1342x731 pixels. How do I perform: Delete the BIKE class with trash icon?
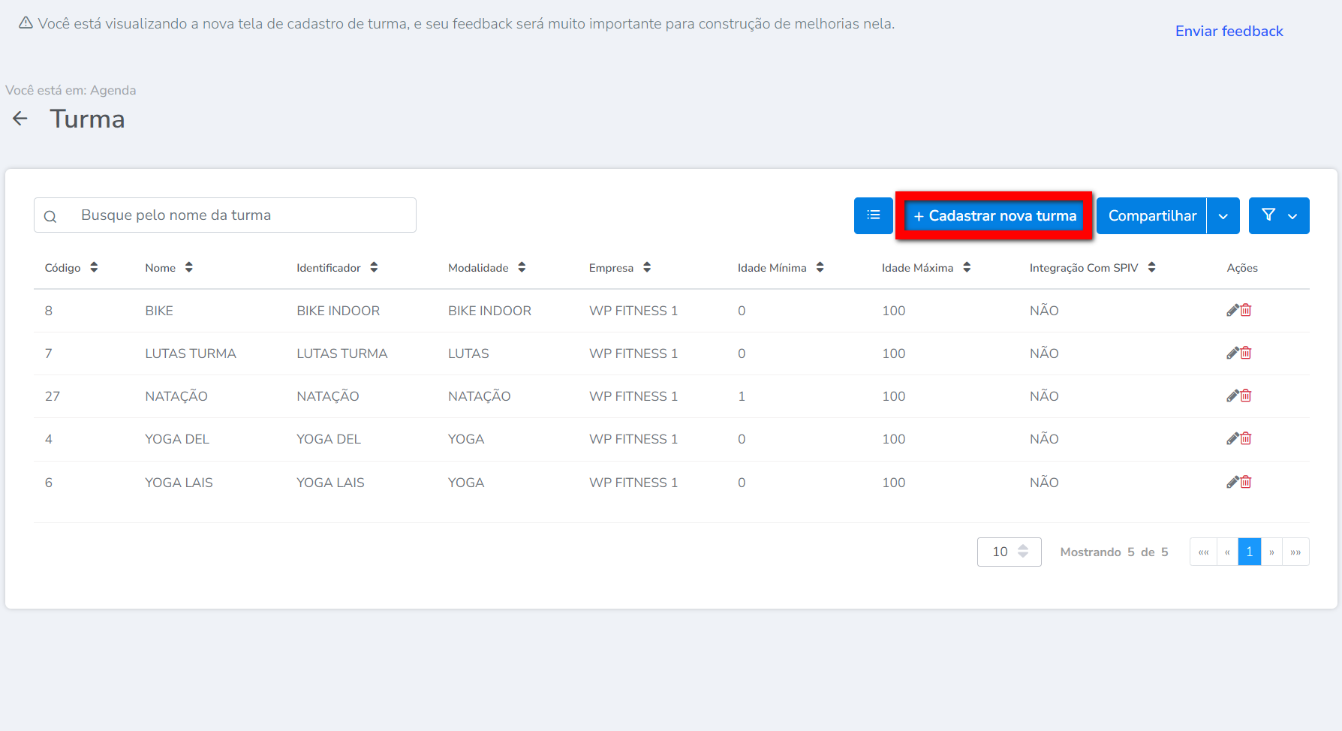(1246, 311)
